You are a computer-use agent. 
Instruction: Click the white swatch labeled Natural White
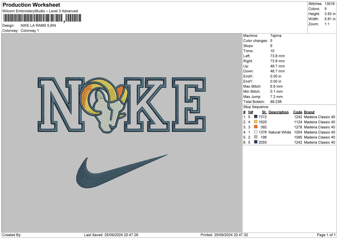[x=256, y=132]
